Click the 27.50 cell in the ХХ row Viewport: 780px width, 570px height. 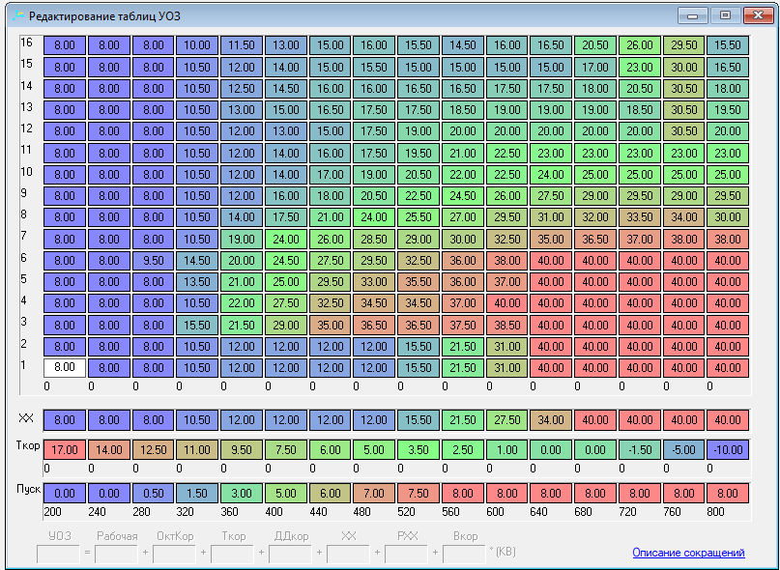(x=506, y=419)
